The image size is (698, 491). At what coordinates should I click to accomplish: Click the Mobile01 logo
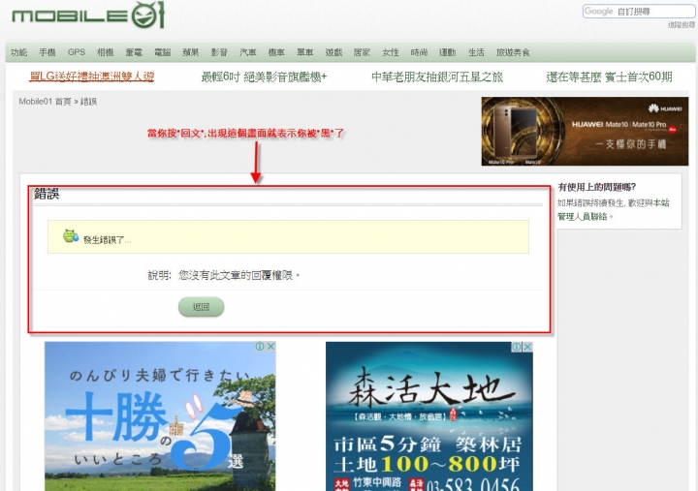88,15
